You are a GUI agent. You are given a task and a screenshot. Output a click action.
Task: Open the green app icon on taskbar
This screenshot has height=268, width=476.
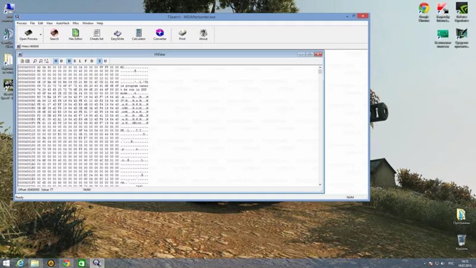coord(82,263)
